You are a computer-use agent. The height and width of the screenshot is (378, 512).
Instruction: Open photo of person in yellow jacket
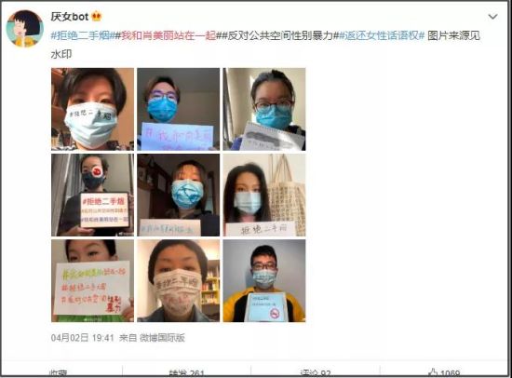[x=264, y=281]
